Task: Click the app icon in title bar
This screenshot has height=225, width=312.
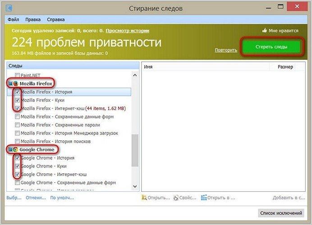Action: click(9, 8)
